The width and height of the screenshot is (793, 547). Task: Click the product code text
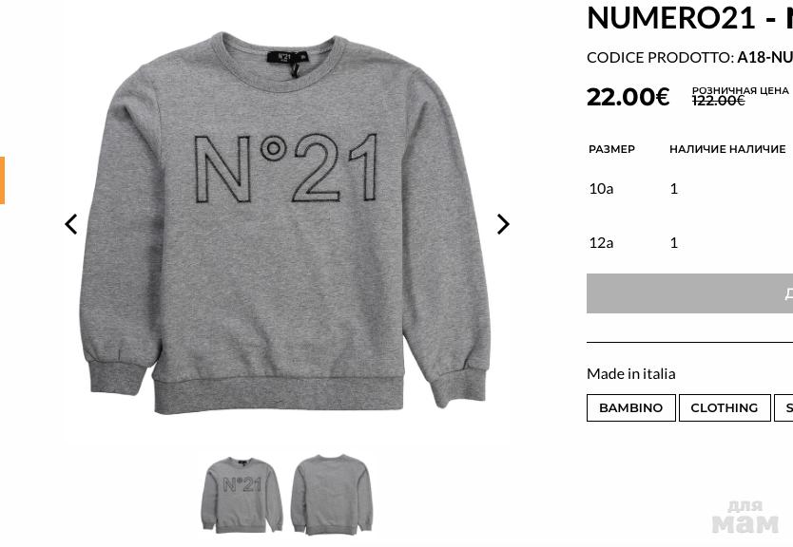coord(689,57)
